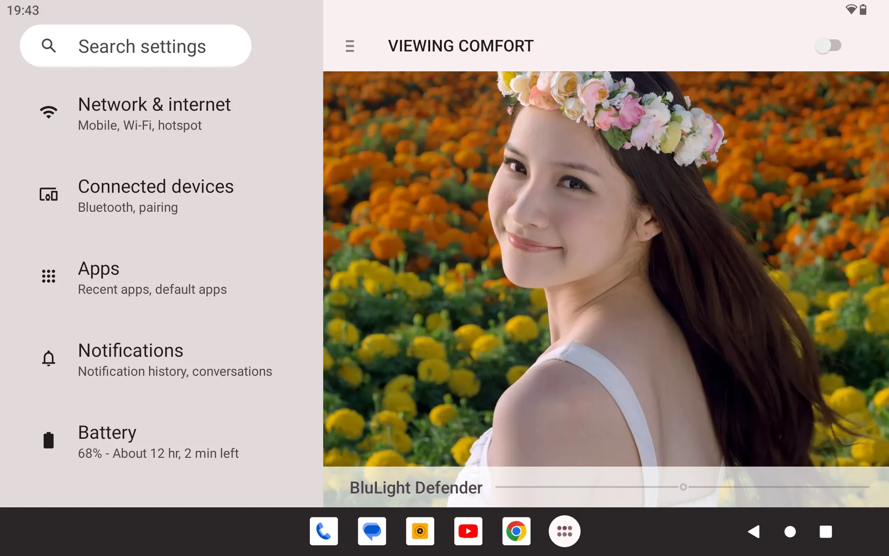Open Notifications settings
Screen dimensions: 889x556
pyautogui.click(x=162, y=360)
